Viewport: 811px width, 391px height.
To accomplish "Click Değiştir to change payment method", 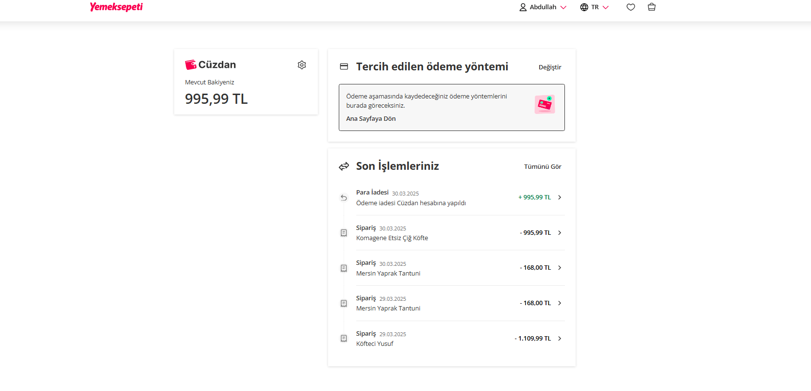I will (x=550, y=67).
